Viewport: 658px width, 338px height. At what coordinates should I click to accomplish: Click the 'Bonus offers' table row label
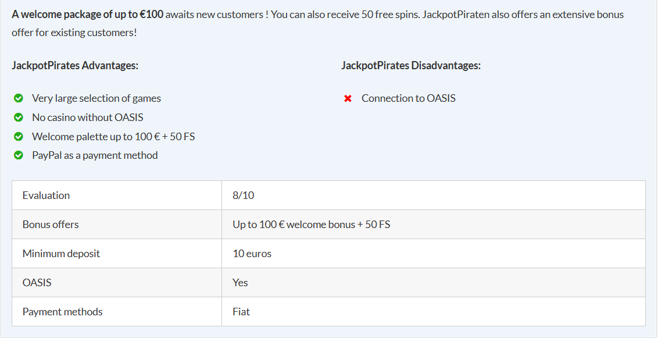click(51, 225)
